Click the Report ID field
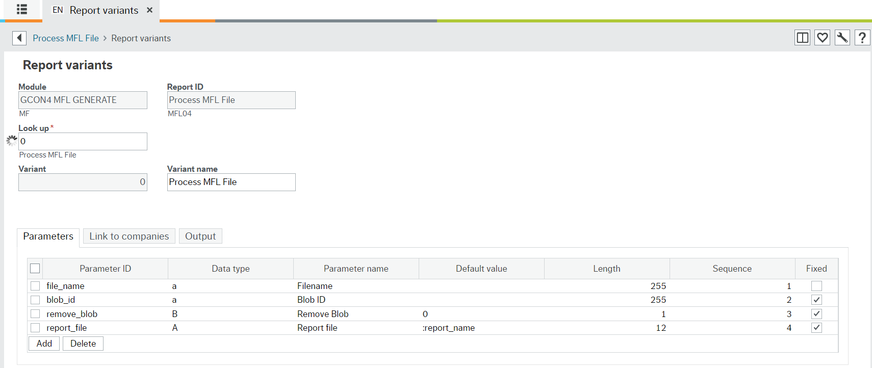Image resolution: width=872 pixels, height=368 pixels. pos(231,100)
